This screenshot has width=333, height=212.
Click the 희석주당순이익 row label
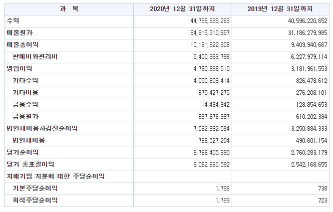pos(35,200)
